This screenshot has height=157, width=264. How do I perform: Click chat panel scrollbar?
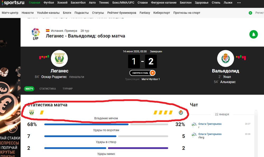(256, 133)
